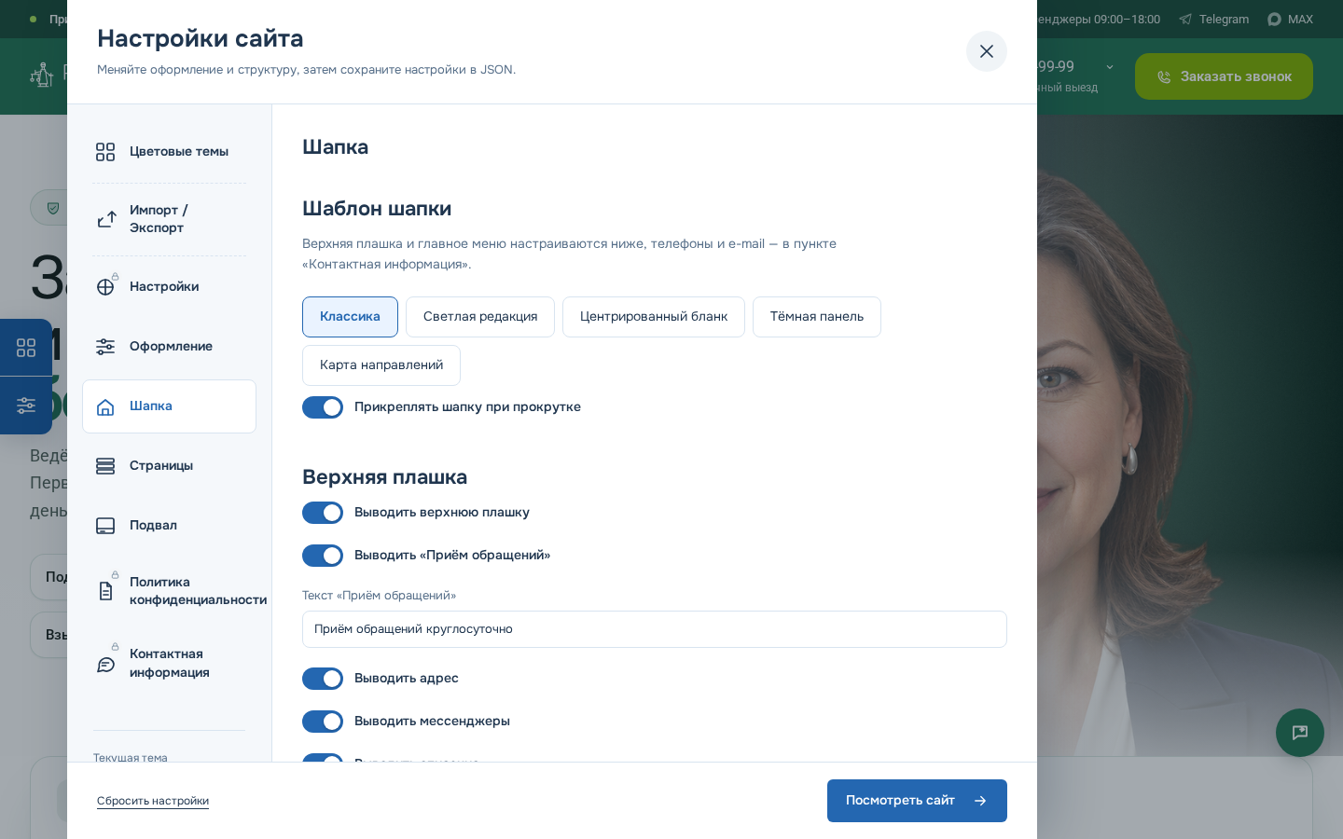
Task: Select the Светлая редакция template
Action: tap(480, 317)
